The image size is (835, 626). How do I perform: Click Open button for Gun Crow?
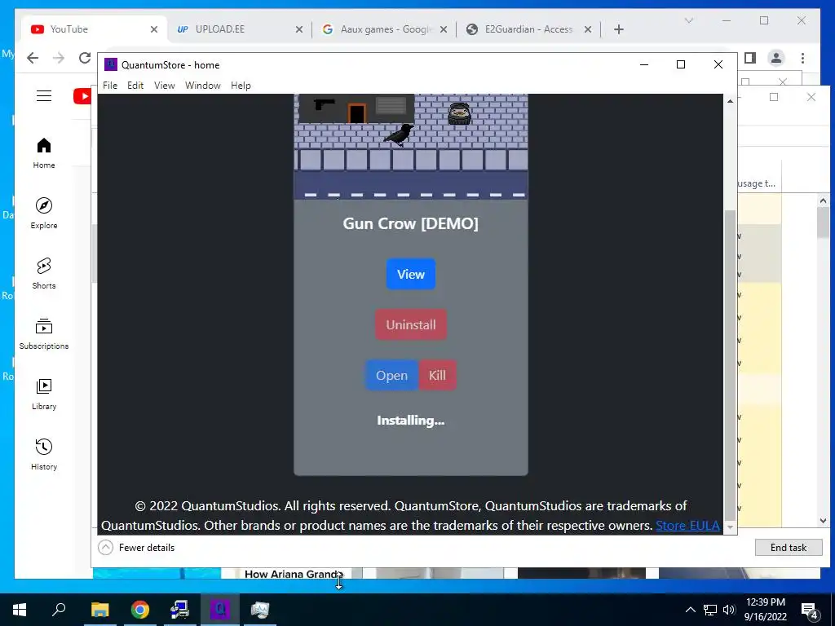coord(391,375)
